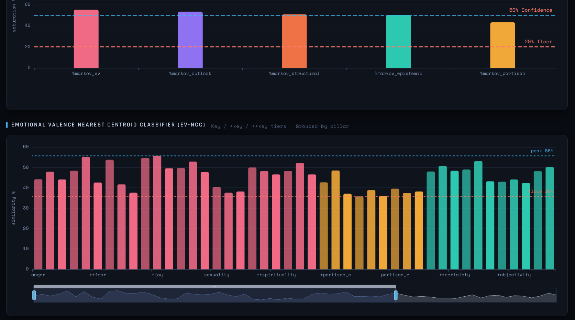Click the tallest bar above the +joy label
The width and height of the screenshot is (575, 320).
[157, 212]
